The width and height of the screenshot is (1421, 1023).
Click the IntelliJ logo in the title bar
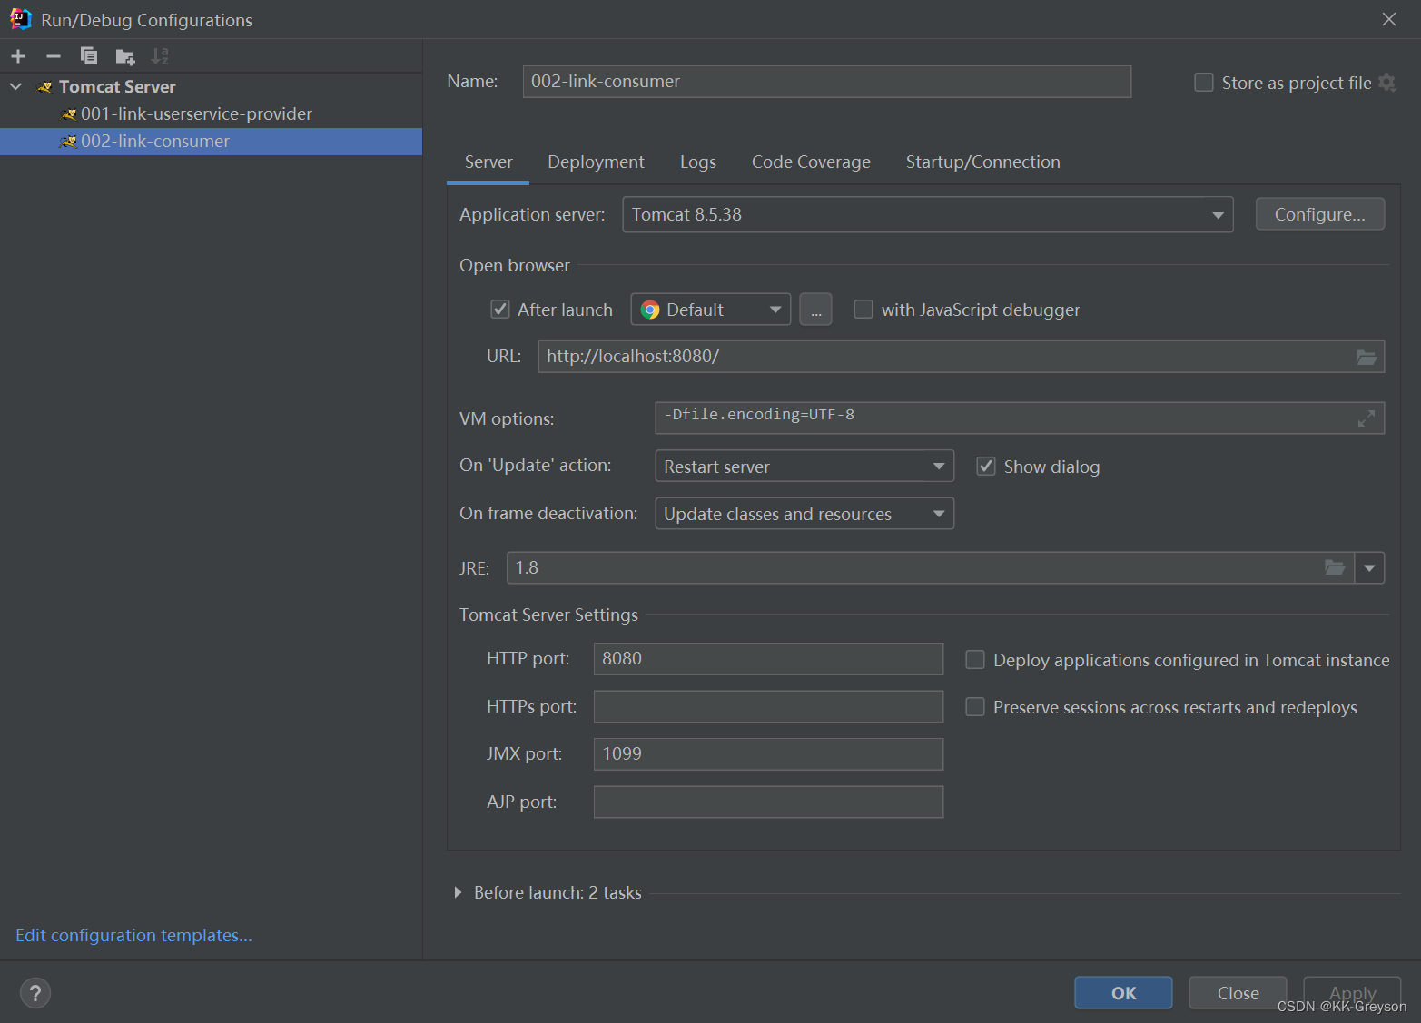pos(21,19)
